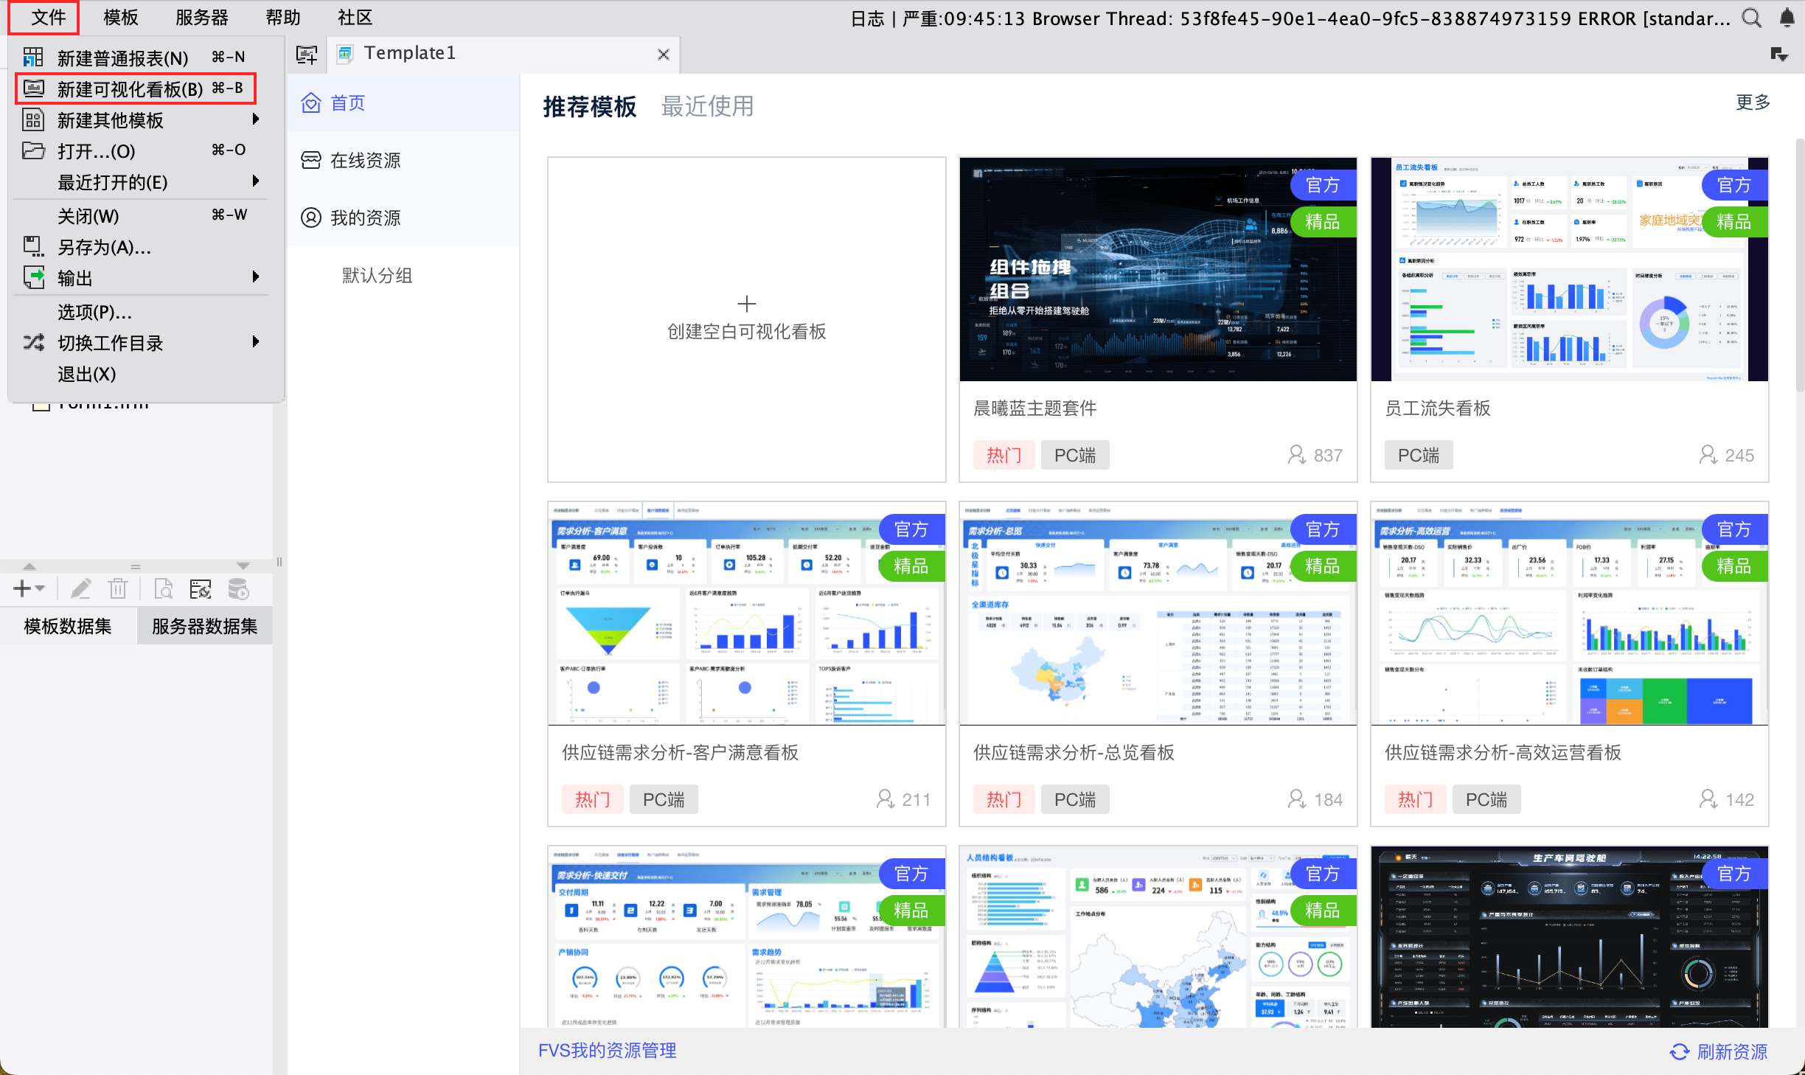Click the trash delete dataset icon
Image resolution: width=1805 pixels, height=1075 pixels.
pyautogui.click(x=117, y=589)
